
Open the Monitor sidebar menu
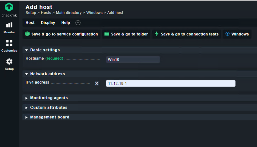[9, 27]
